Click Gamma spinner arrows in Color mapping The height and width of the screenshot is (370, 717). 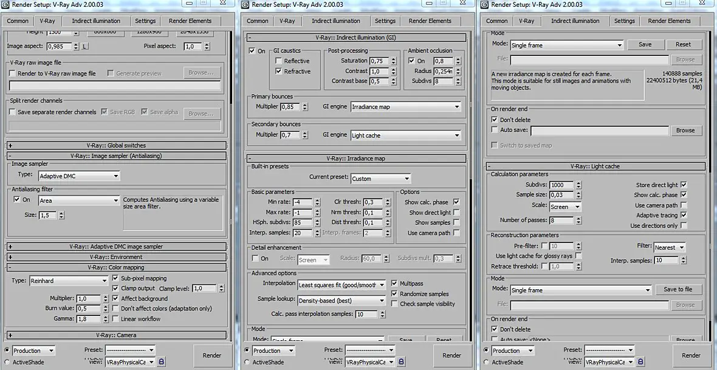[105, 319]
